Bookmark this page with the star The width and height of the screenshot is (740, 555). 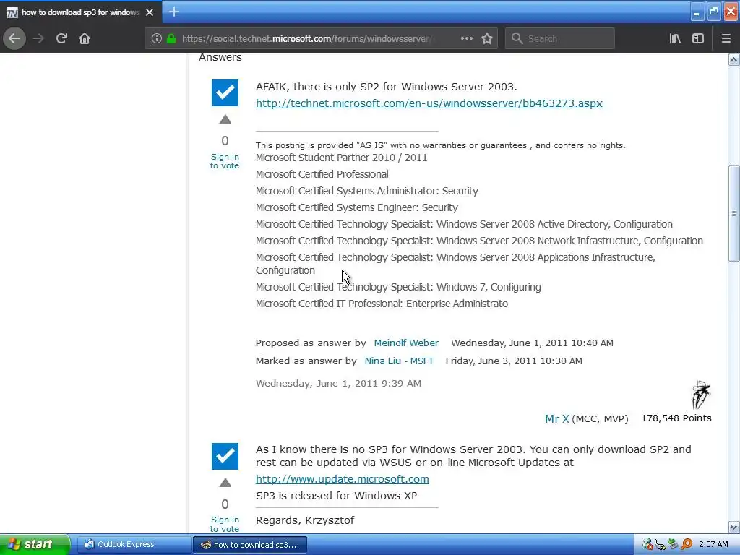point(487,38)
